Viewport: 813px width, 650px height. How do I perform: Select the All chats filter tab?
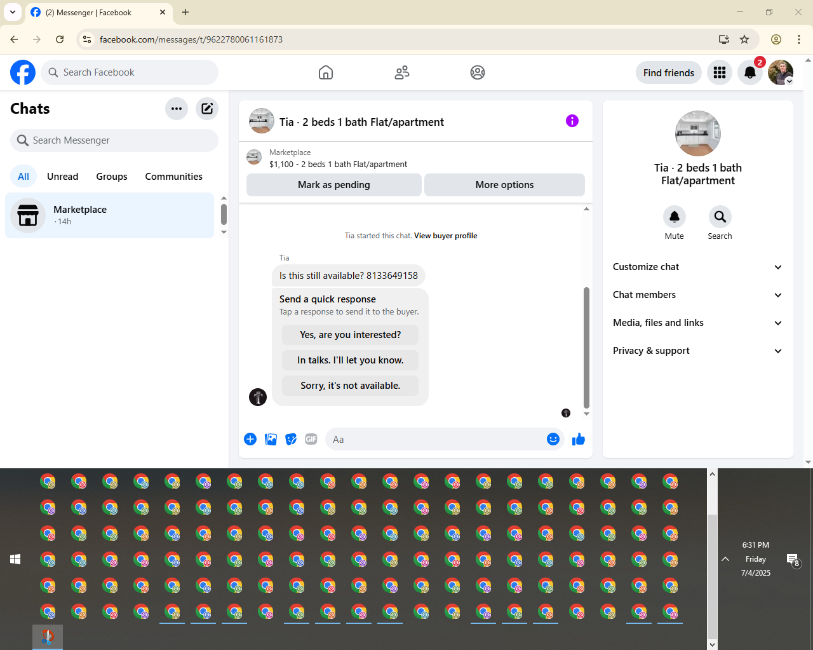coord(24,177)
